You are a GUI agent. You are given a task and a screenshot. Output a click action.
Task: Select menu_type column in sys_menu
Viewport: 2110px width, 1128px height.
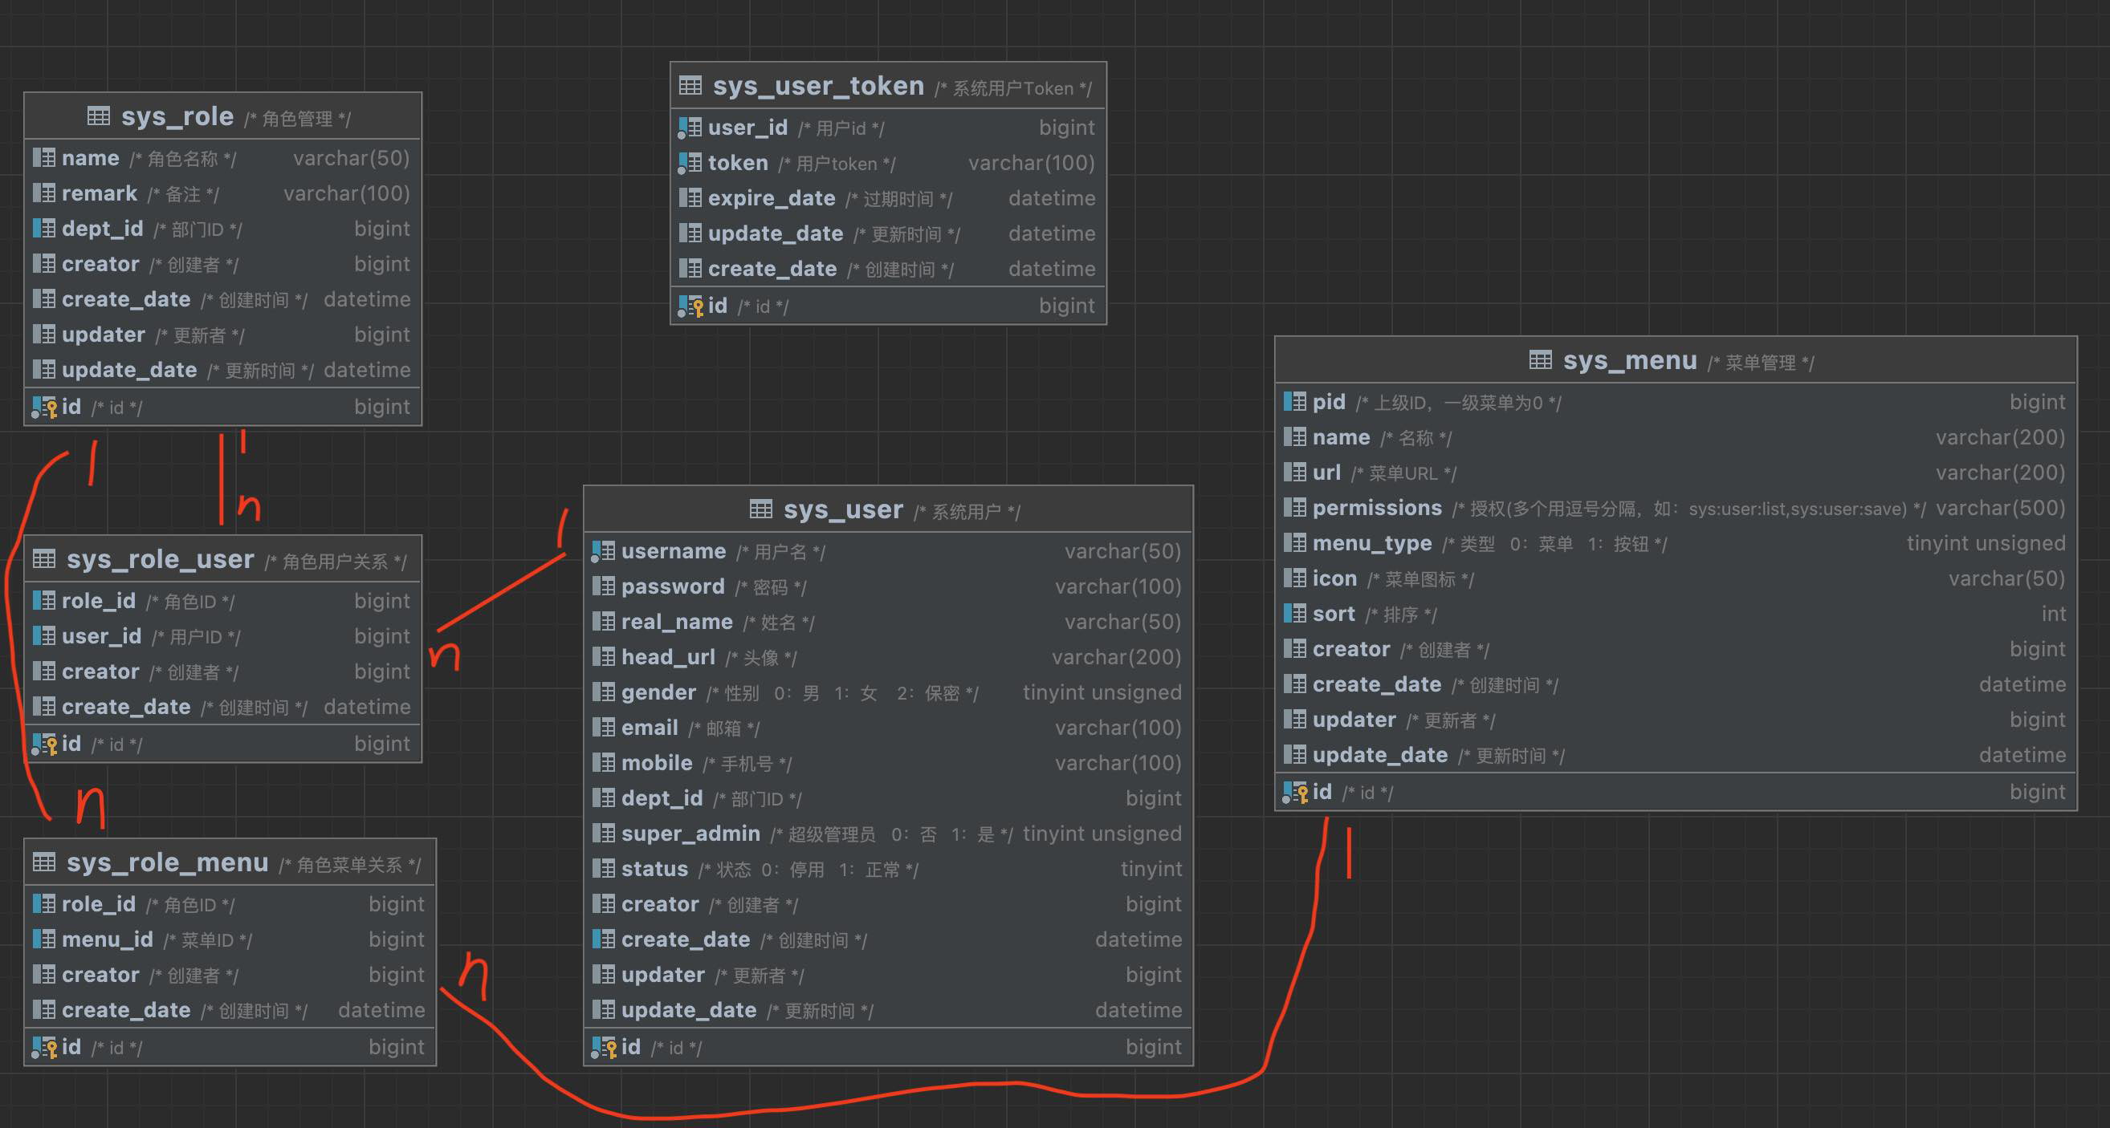(x=1675, y=542)
